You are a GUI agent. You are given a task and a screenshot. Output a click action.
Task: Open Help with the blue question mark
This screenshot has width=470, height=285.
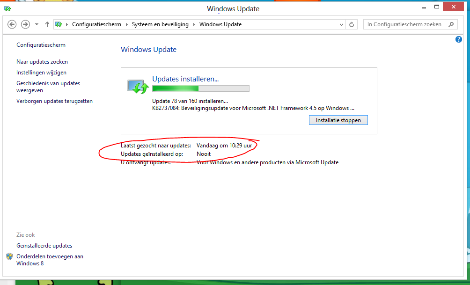(459, 39)
